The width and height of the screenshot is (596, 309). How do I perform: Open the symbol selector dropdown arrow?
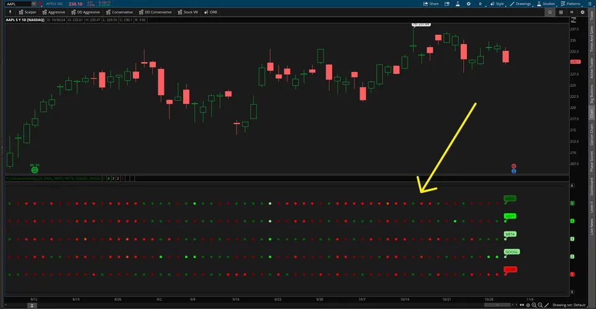pyautogui.click(x=34, y=4)
